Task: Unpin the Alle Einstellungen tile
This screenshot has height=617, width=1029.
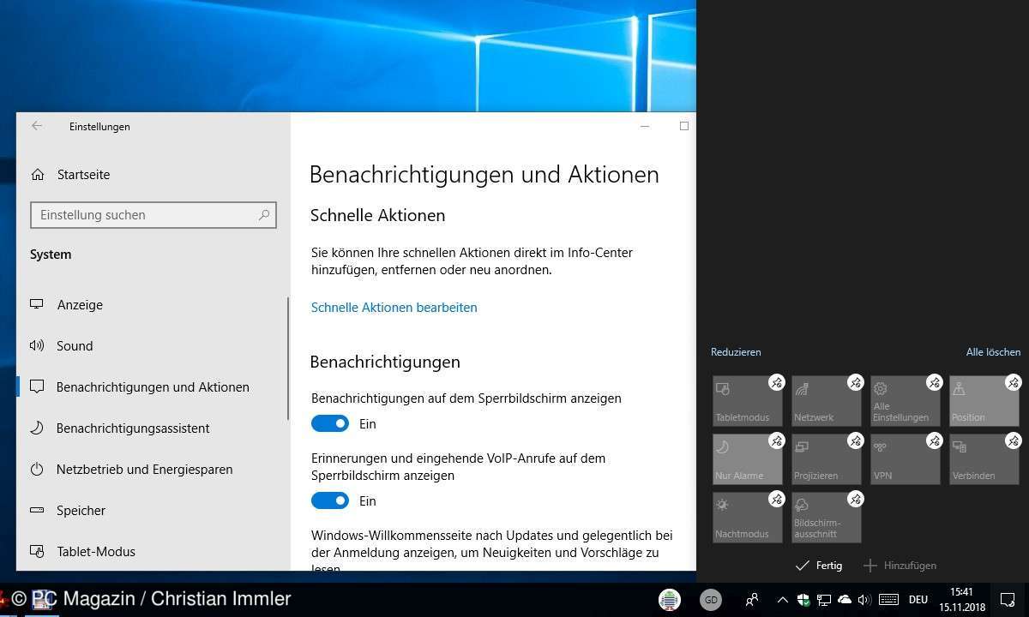Action: coord(934,382)
